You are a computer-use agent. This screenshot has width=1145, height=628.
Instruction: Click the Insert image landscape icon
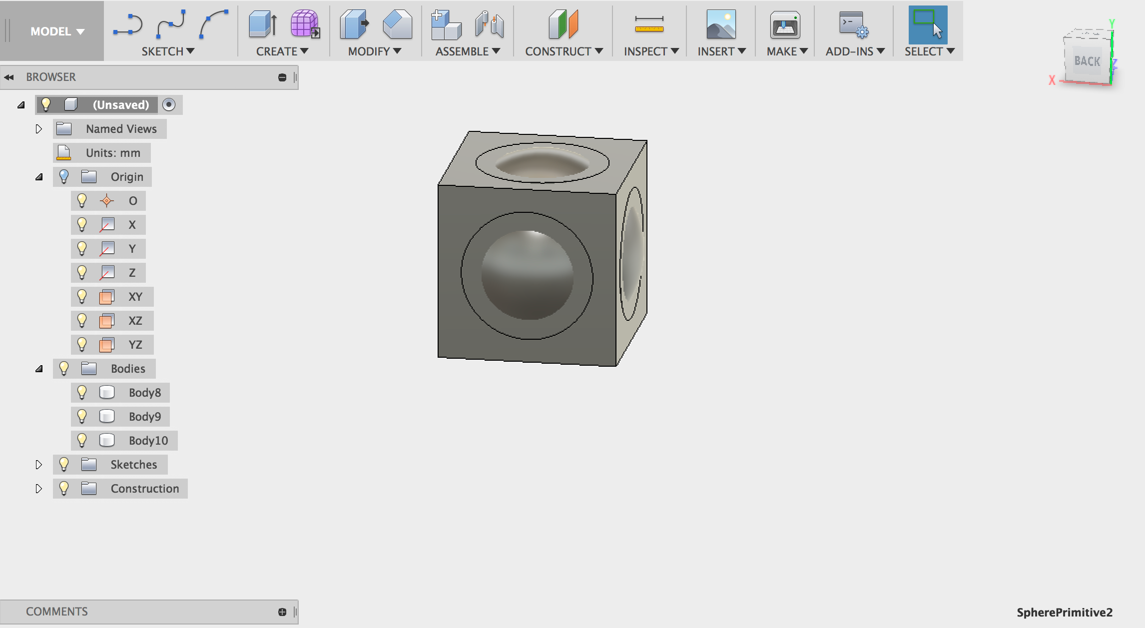721,24
